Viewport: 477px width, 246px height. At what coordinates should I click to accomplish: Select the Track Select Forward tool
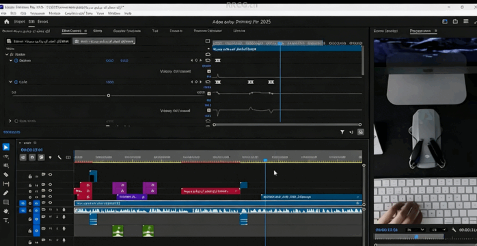coord(5,156)
